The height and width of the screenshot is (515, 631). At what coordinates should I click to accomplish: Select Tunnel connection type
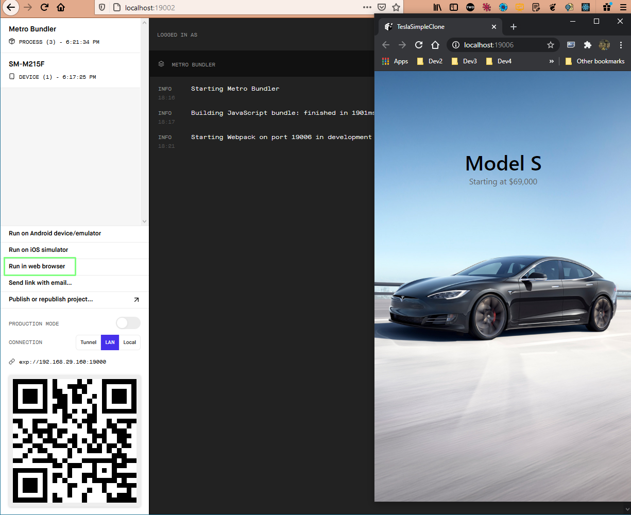[89, 342]
